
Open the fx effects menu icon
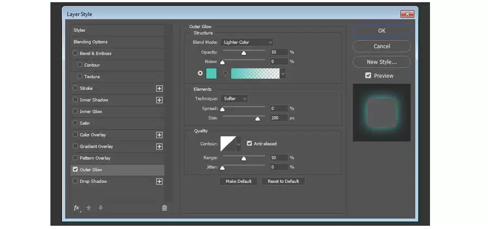77,208
